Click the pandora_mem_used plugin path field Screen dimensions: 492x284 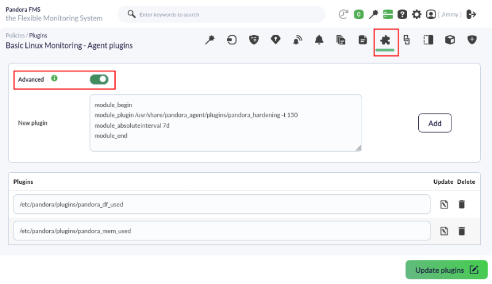click(221, 231)
